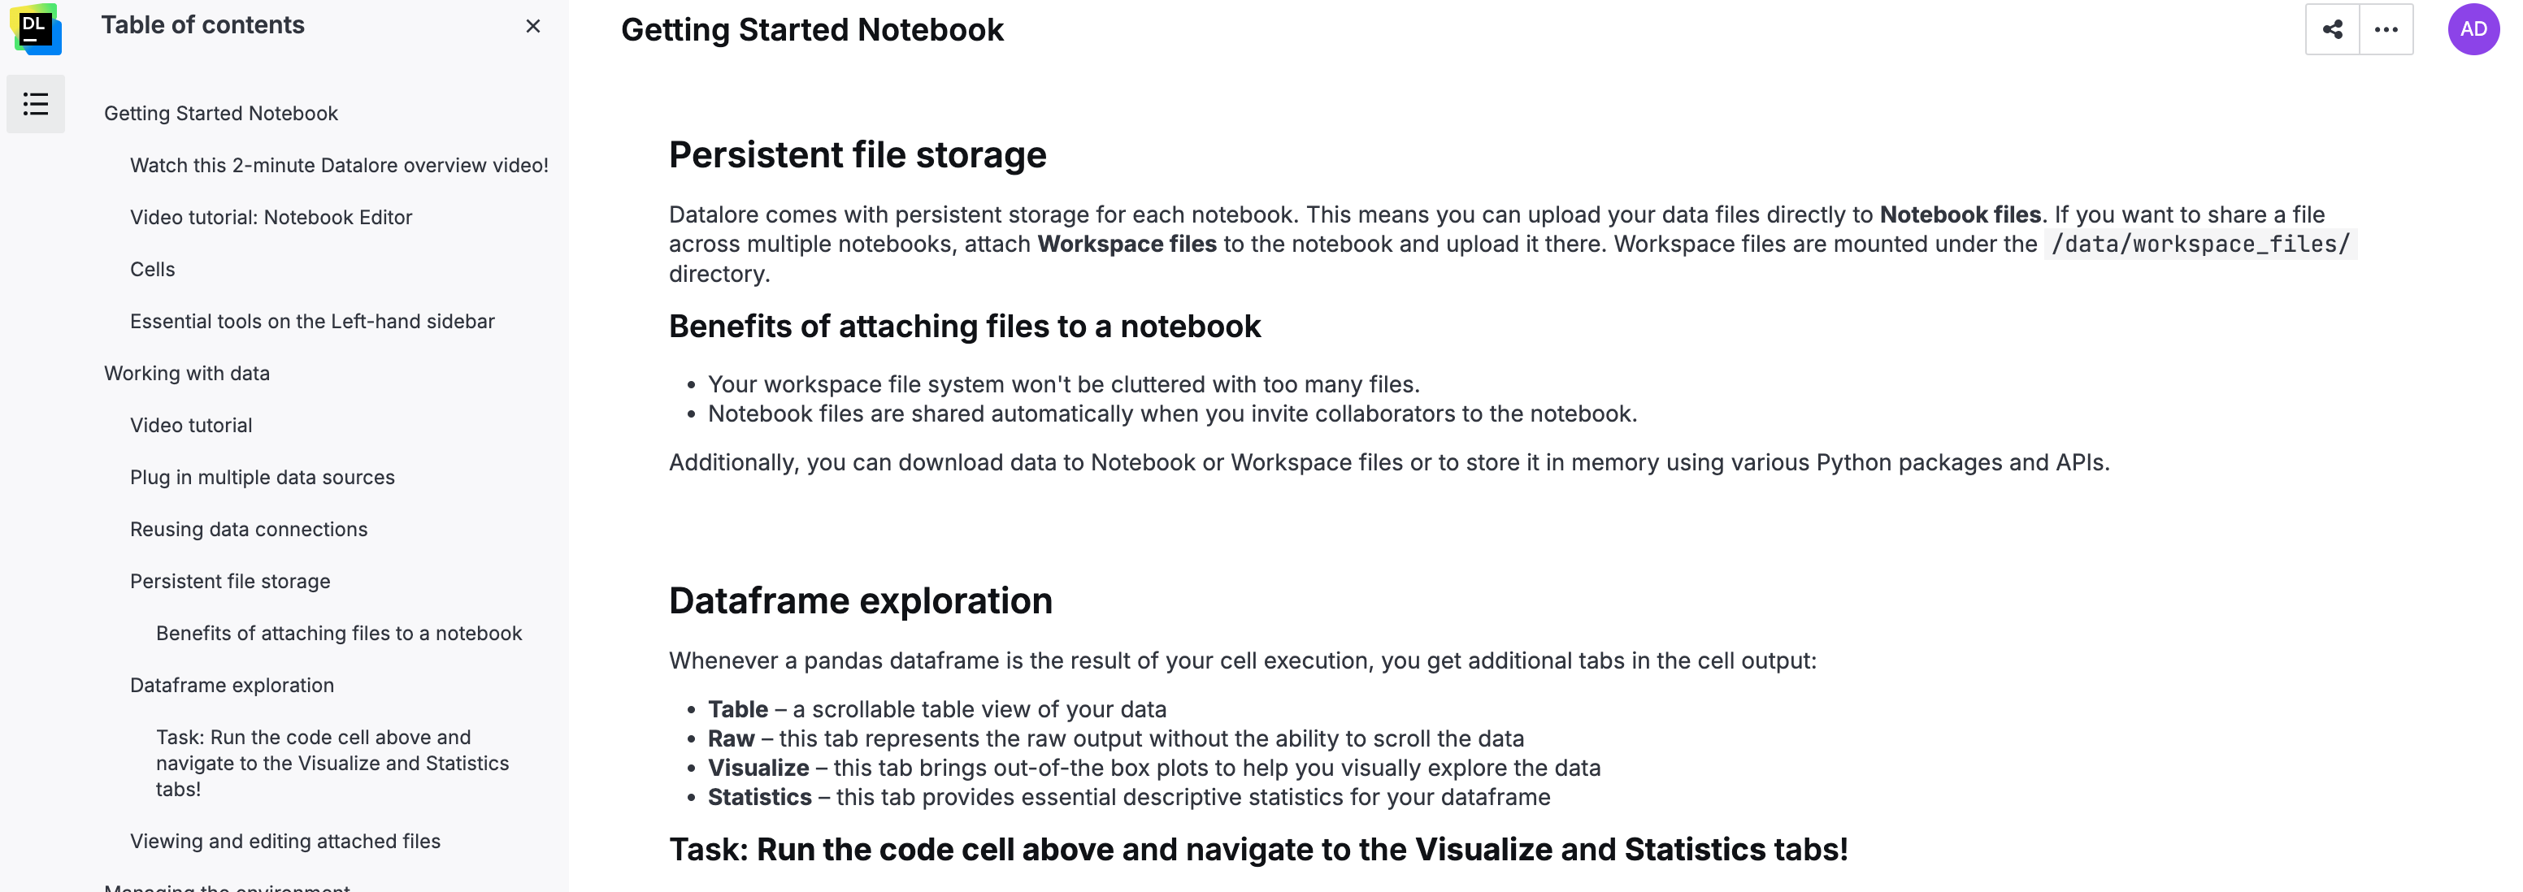Jump to the 'Cells' section
This screenshot has width=2523, height=892.
tap(152, 269)
